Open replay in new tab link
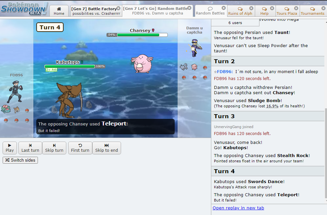The height and width of the screenshot is (215, 327). (x=238, y=208)
